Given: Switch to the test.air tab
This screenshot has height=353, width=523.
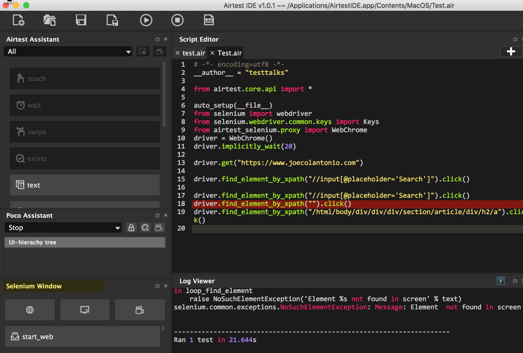Looking at the screenshot, I should coord(193,53).
